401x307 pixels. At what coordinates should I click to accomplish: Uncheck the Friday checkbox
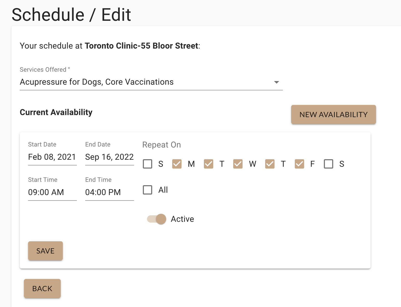coord(299,164)
